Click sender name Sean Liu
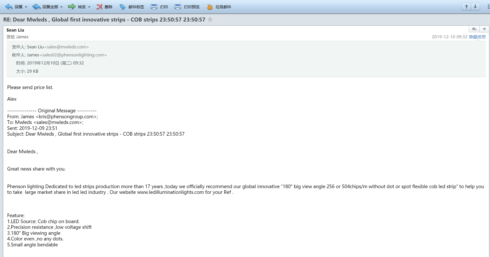This screenshot has width=490, height=257. [15, 30]
